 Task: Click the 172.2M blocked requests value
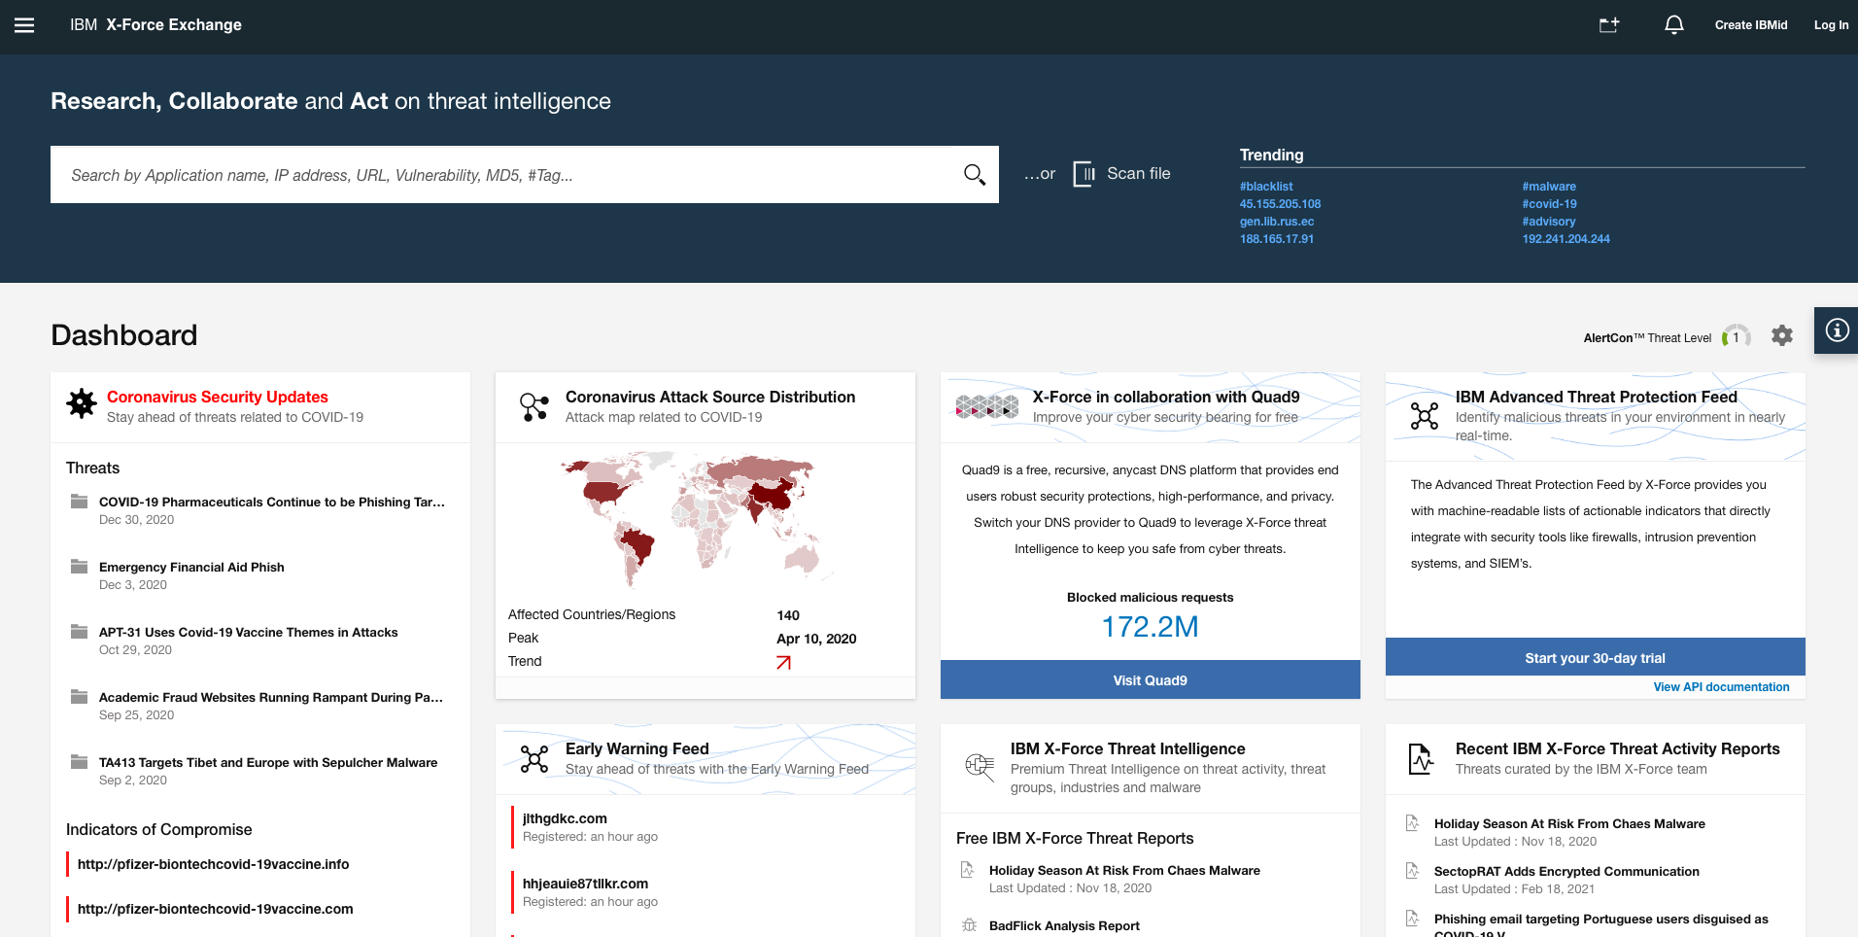point(1150,627)
